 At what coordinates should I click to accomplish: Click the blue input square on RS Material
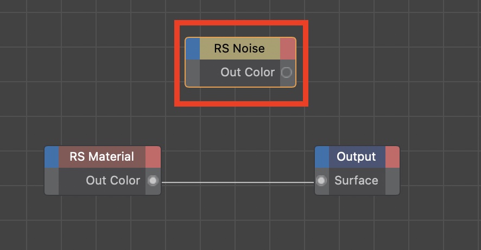click(x=52, y=157)
